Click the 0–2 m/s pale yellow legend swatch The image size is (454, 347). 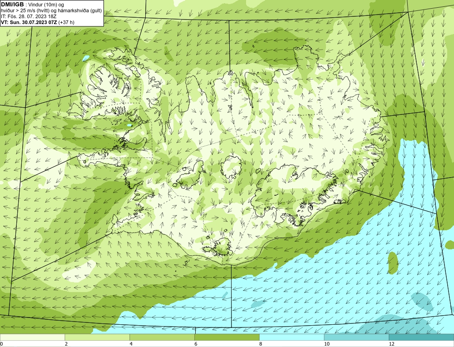pyautogui.click(x=32, y=337)
